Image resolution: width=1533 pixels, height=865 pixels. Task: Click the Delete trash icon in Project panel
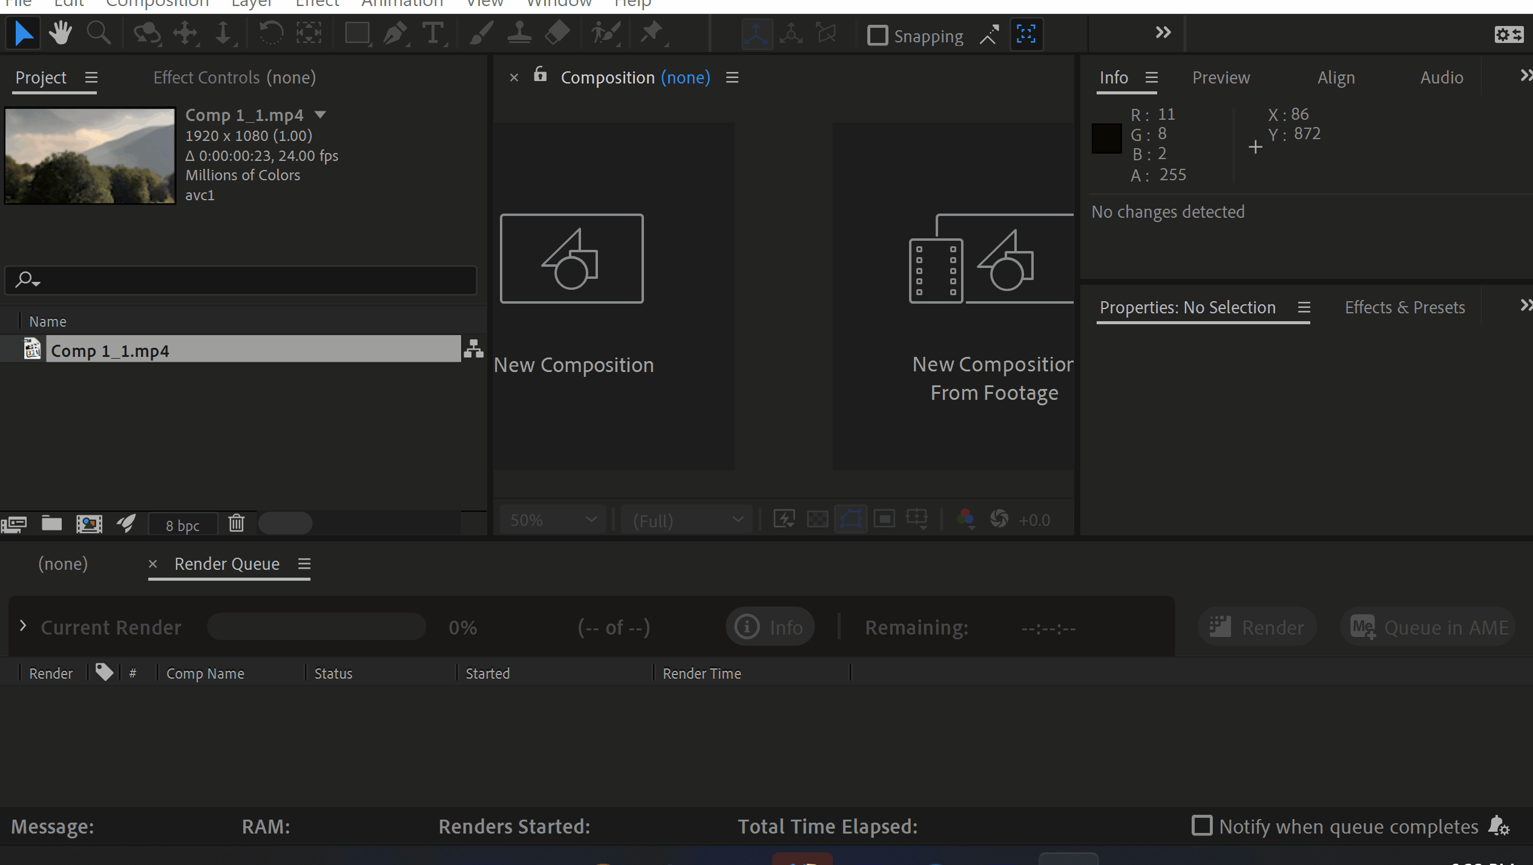pyautogui.click(x=236, y=523)
